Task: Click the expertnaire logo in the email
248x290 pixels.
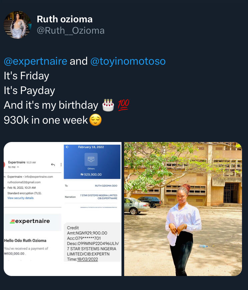Action: point(30,221)
